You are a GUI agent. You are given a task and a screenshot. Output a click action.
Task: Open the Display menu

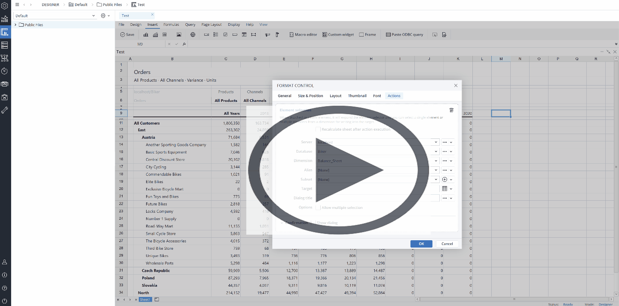[234, 24]
